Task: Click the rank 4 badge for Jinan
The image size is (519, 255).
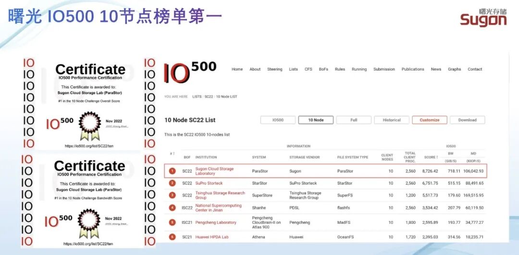Action: tap(172, 208)
